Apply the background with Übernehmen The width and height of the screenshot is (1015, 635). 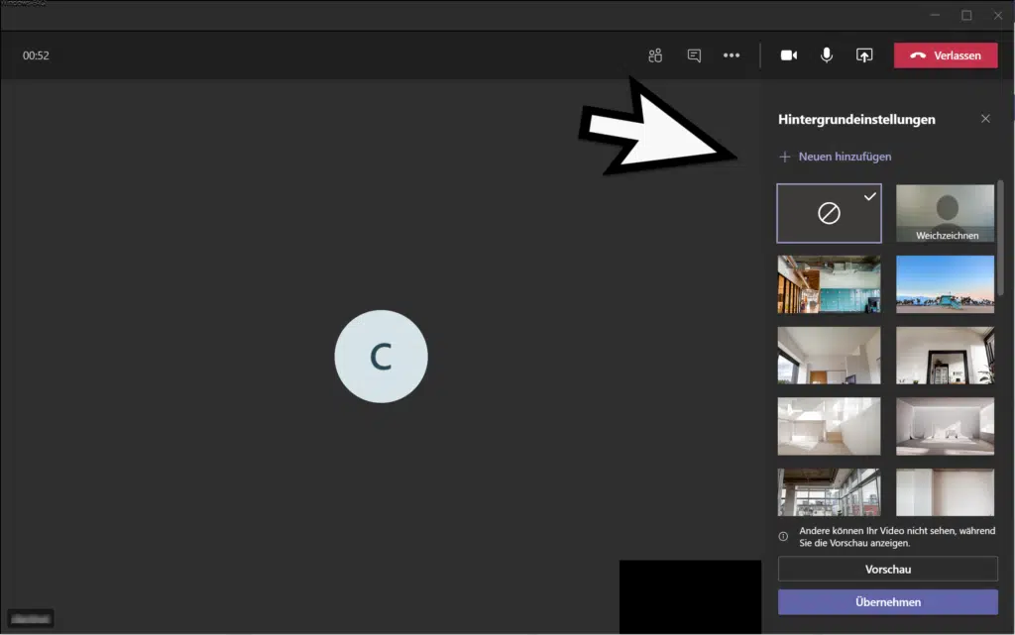pos(887,602)
